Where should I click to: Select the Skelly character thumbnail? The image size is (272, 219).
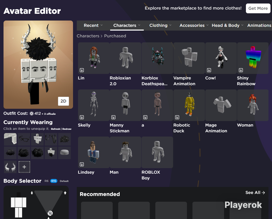(94, 105)
